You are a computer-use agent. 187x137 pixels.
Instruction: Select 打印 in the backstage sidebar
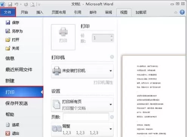[21, 92]
